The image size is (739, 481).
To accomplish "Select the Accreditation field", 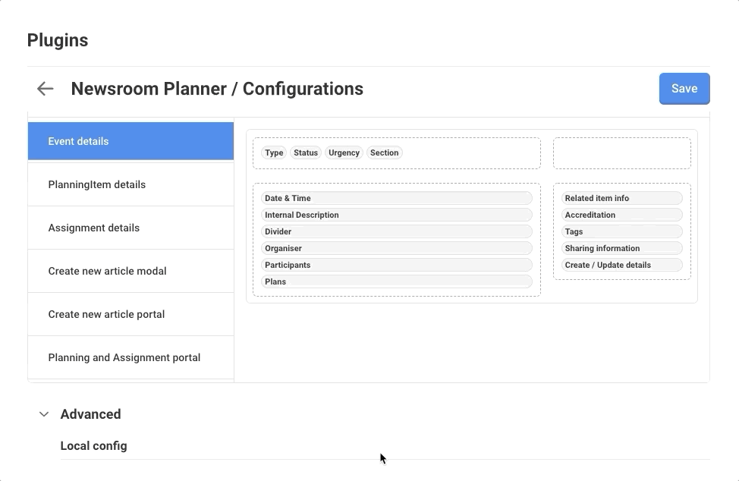I will (x=621, y=215).
